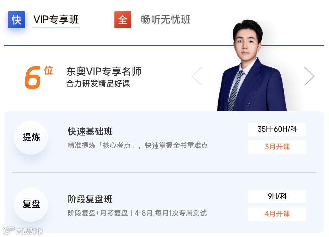Open the 快速基础班 course title
Screen dimensions: 329x237
(x=90, y=132)
